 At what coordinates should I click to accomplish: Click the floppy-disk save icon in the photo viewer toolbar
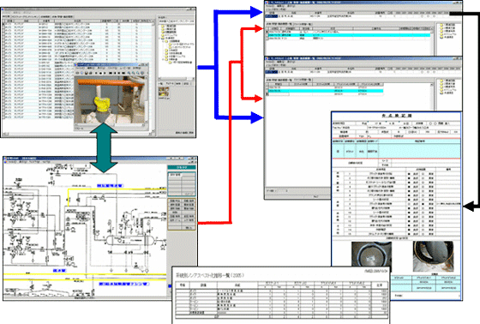point(87,73)
